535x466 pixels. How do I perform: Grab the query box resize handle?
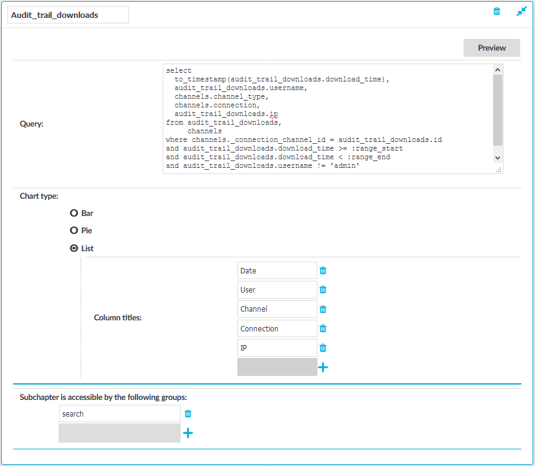click(499, 170)
